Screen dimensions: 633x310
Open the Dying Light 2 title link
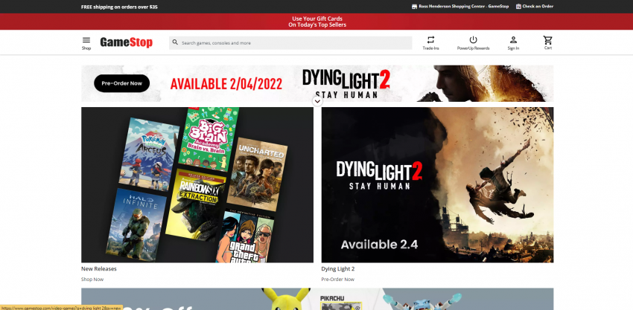(338, 269)
